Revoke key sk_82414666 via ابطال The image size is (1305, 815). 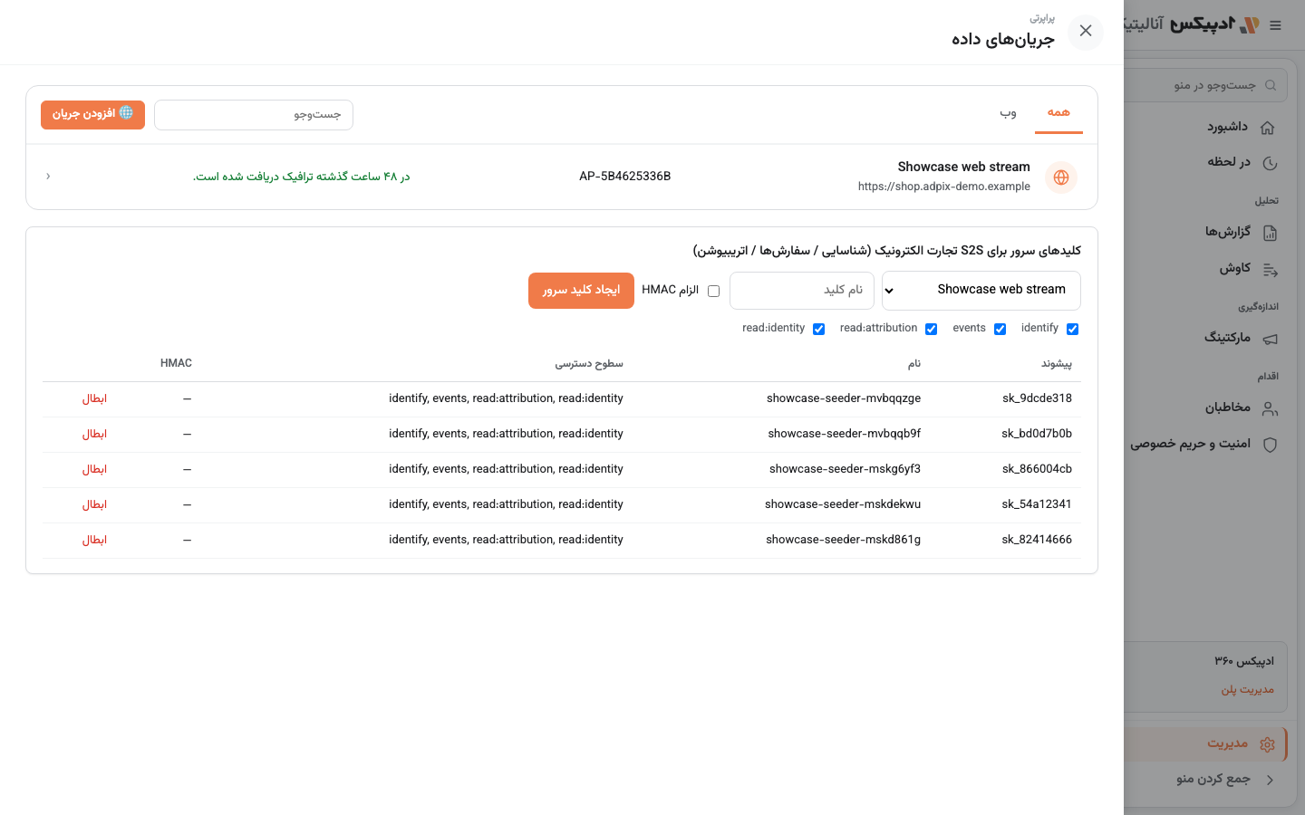(x=94, y=540)
